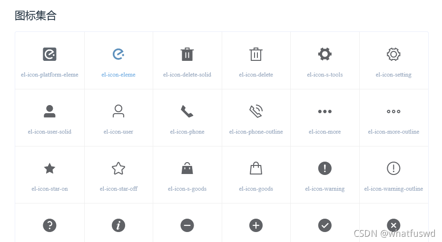The height and width of the screenshot is (242, 442).
Task: Click the el-icon-platform-eleme label
Action: pos(49,75)
